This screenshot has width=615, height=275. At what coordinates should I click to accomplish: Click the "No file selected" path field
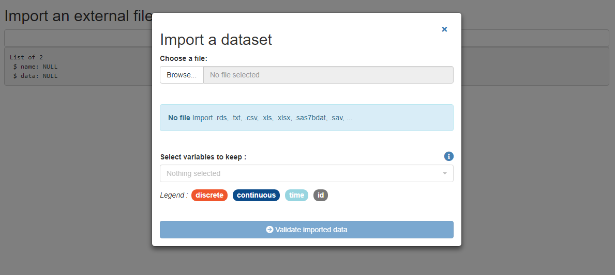(328, 75)
